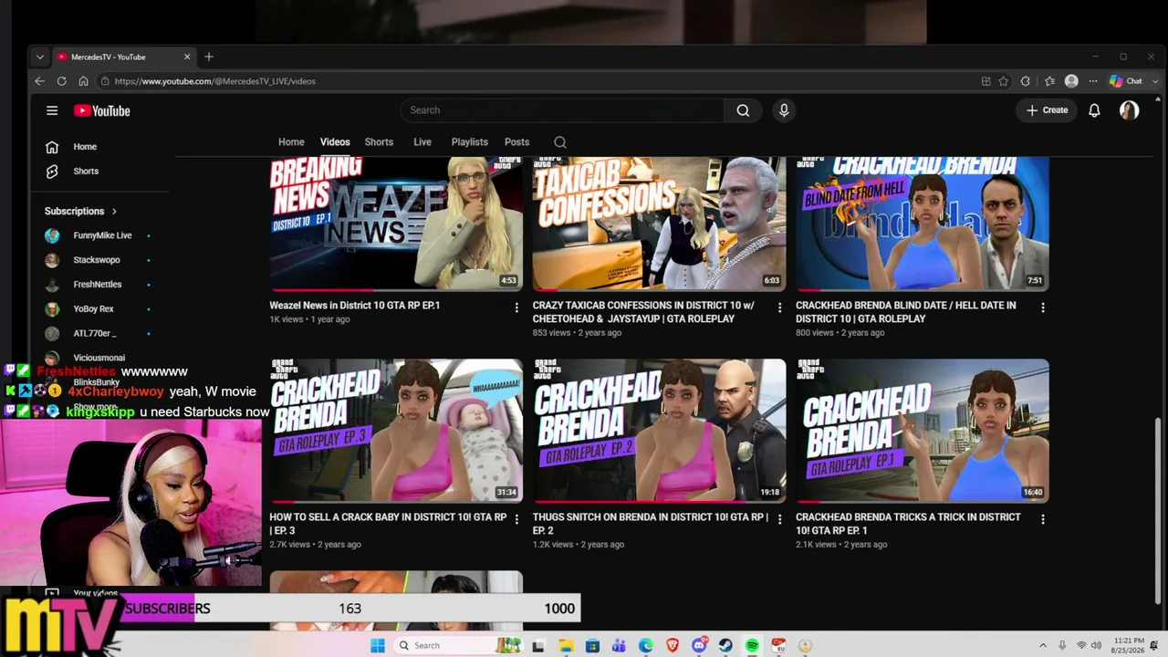Expand the Subscriptions section chevron

tap(114, 212)
